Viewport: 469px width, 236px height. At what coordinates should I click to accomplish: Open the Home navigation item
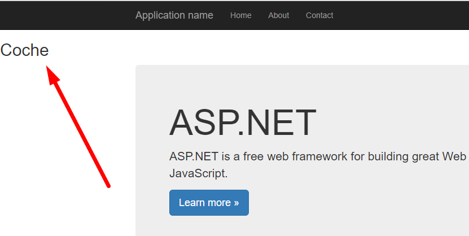click(x=240, y=15)
